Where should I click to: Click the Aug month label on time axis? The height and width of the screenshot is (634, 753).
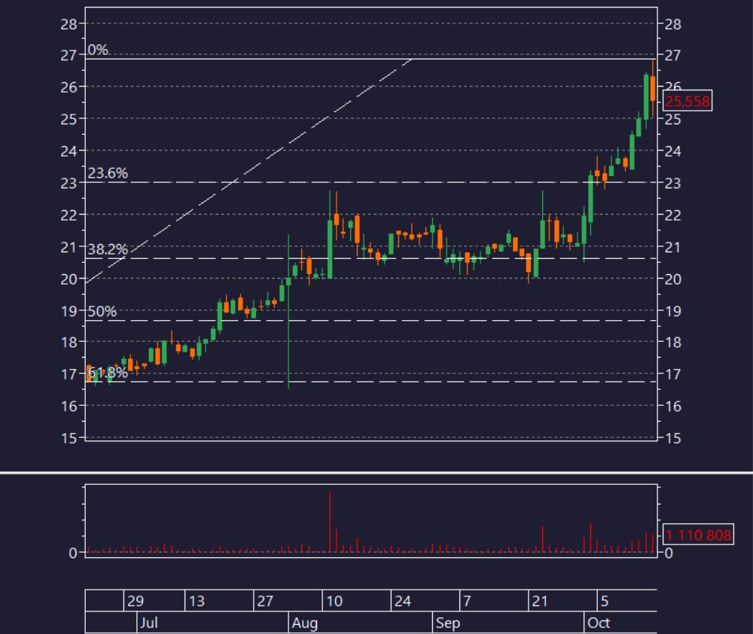305,623
